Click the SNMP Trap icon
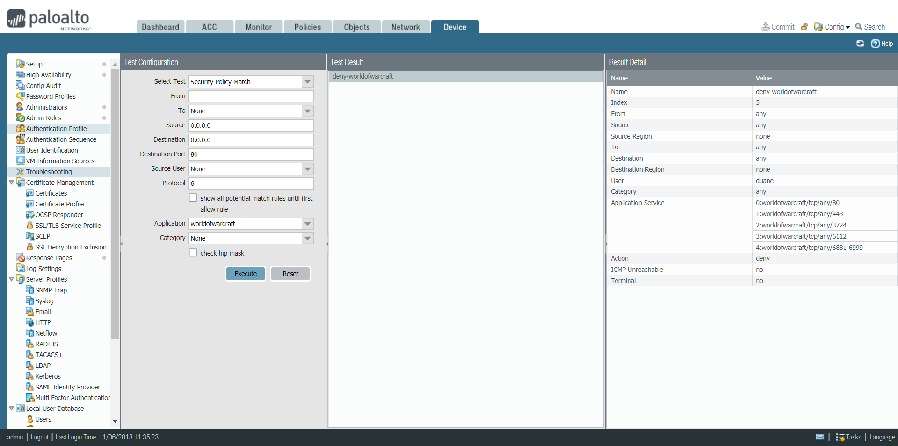Viewport: 898px width, 446px height. pos(30,290)
